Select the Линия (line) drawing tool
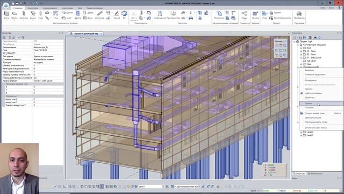The width and height of the screenshot is (344, 194). pos(117,15)
